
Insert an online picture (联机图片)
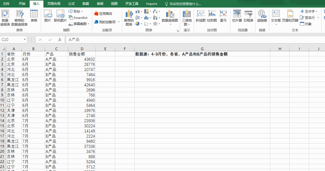(60, 16)
